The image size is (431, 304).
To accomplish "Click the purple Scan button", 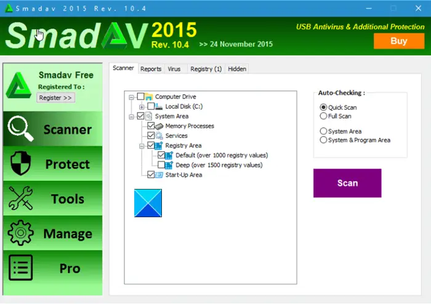I will point(347,183).
